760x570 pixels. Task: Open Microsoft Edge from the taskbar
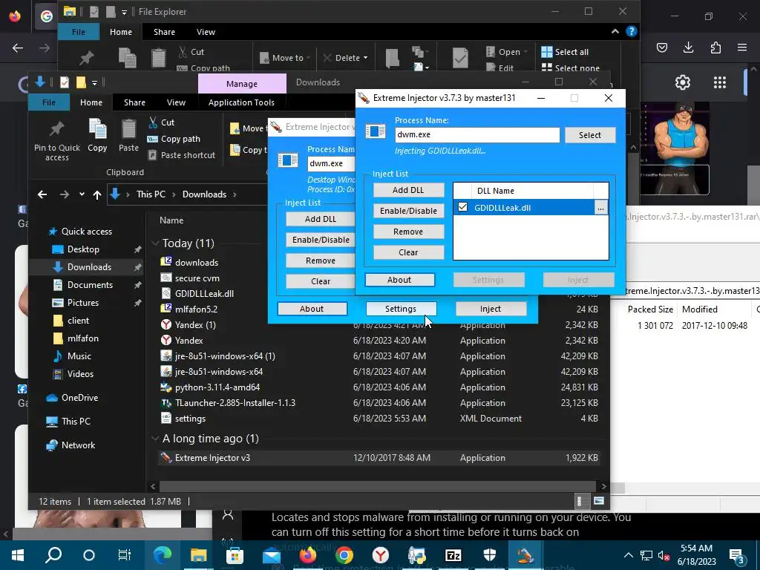(x=163, y=555)
